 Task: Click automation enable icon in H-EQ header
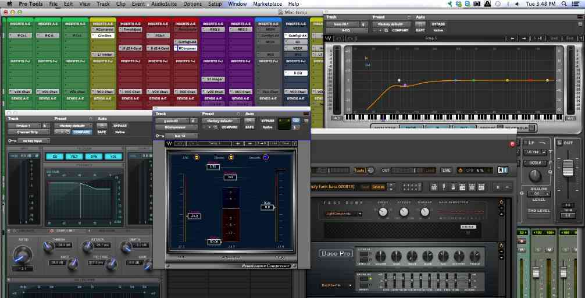coord(420,24)
